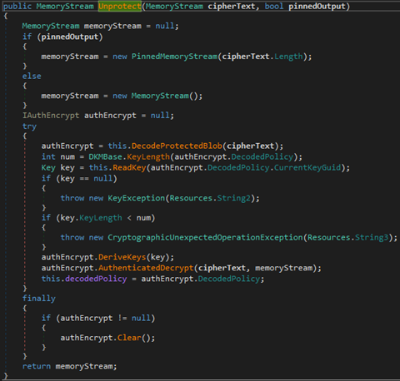Click the highlighted Unprotect method name
This screenshot has width=400, height=381.
coord(120,6)
